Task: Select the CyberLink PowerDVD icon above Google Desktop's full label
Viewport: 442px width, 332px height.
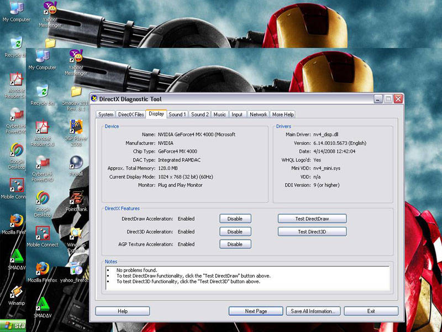Action: pos(43,168)
